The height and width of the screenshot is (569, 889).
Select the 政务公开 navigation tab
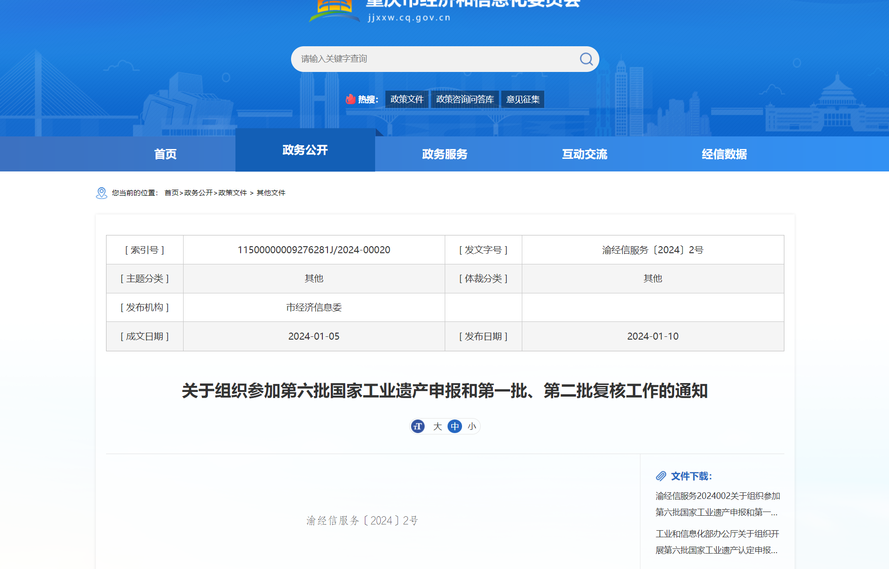[305, 150]
